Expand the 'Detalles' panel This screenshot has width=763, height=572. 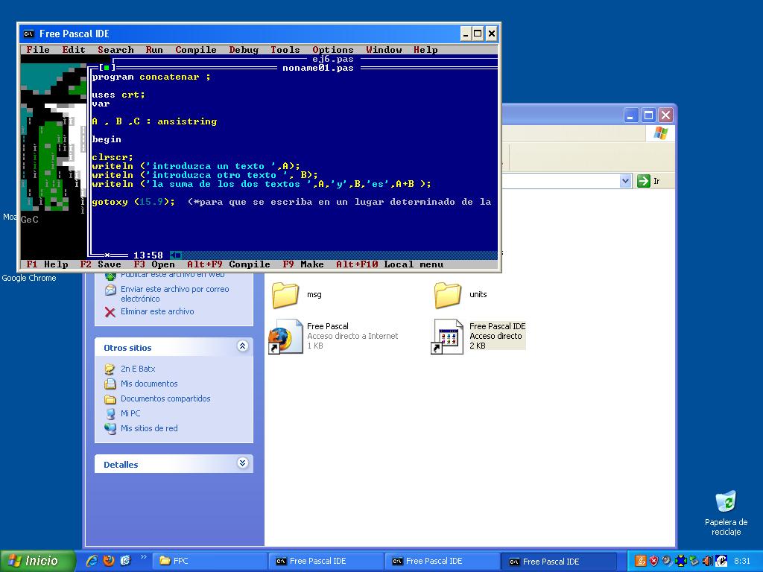pos(242,463)
